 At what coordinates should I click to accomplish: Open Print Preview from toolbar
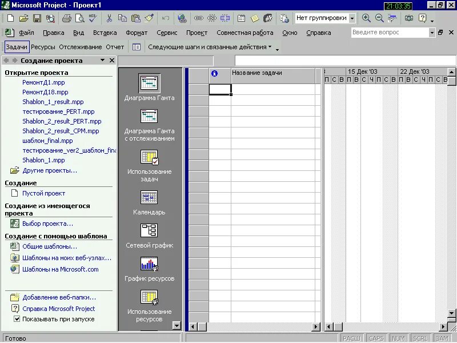tap(79, 18)
